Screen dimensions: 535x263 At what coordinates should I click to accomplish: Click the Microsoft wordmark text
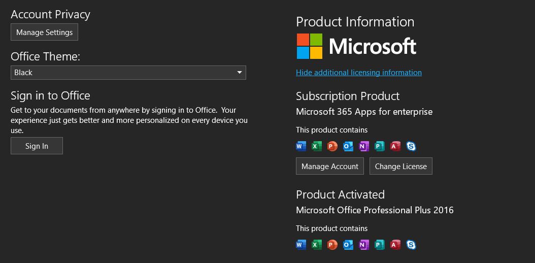373,46
